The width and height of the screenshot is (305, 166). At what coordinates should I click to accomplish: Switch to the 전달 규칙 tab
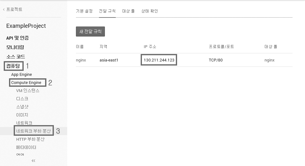pos(107,11)
